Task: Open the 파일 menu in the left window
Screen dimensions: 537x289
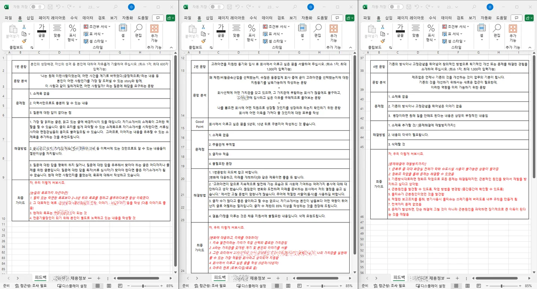Action: pos(8,18)
